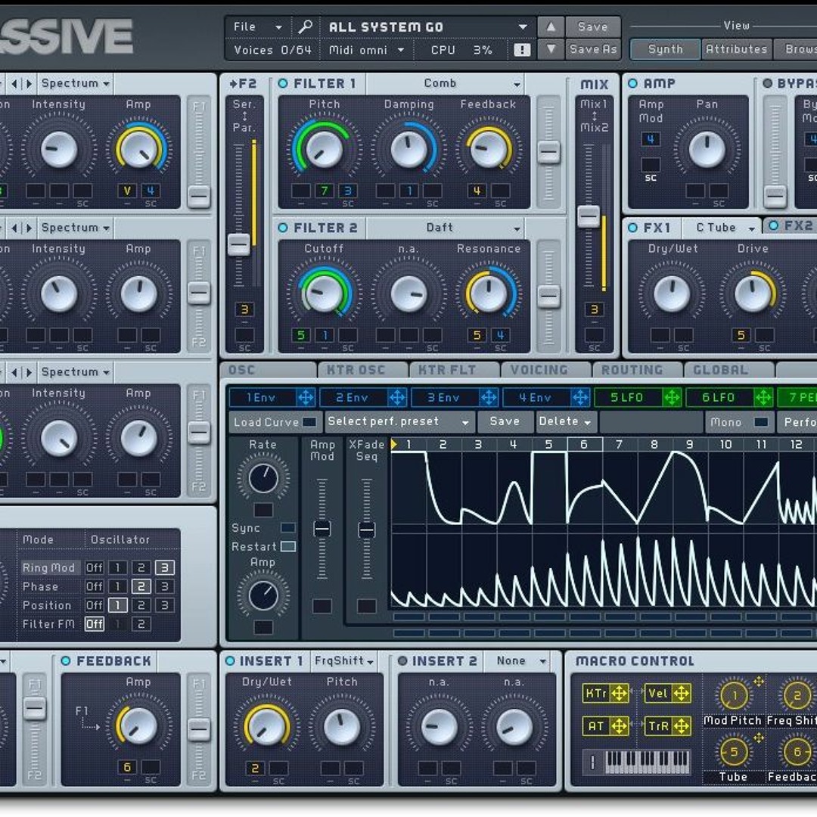The image size is (817, 817).
Task: Click the Save As button
Action: pyautogui.click(x=593, y=50)
